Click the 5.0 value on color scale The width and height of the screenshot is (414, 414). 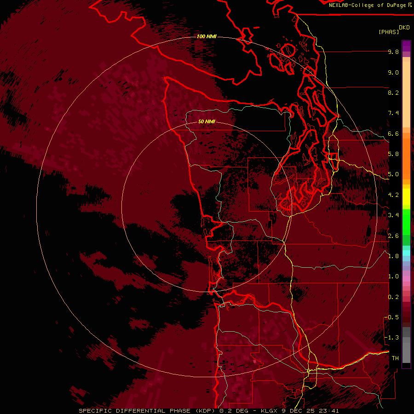coord(393,174)
